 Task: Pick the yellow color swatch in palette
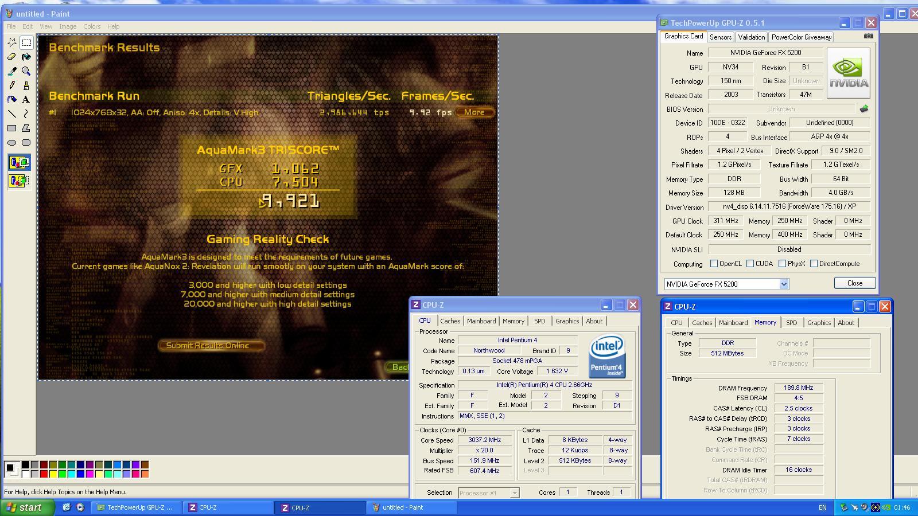pyautogui.click(x=53, y=474)
